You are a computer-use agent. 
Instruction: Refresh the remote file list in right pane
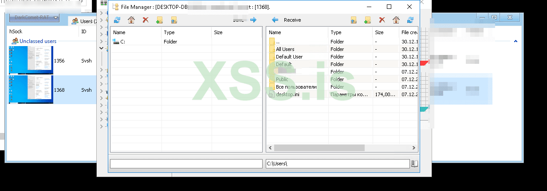(410, 20)
